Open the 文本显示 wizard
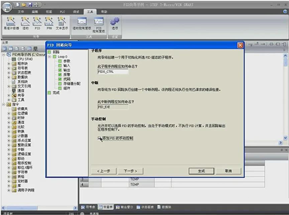The height and width of the screenshot is (215, 289). (x=62, y=23)
